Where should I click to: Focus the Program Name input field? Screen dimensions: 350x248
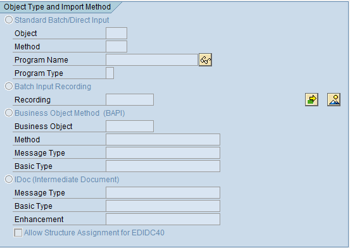click(x=152, y=60)
